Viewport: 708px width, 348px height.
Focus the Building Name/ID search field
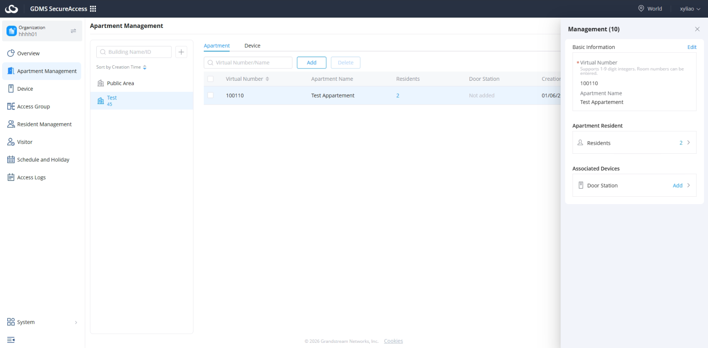point(134,52)
